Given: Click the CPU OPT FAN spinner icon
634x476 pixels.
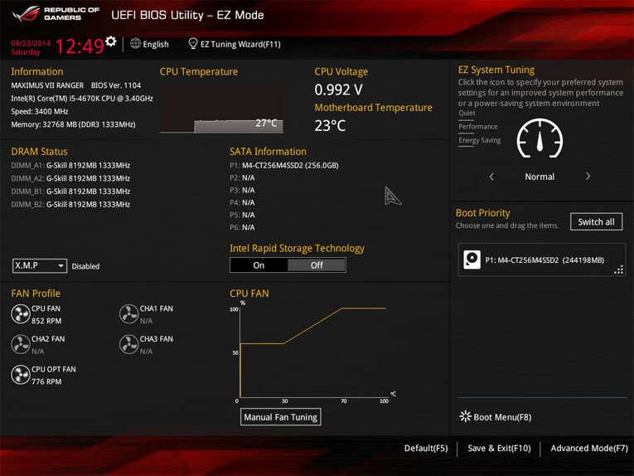Looking at the screenshot, I should [20, 375].
